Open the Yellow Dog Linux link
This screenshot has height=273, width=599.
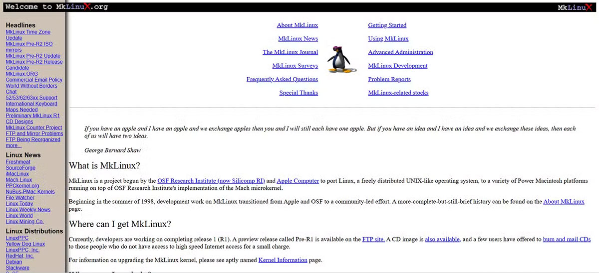(x=25, y=244)
